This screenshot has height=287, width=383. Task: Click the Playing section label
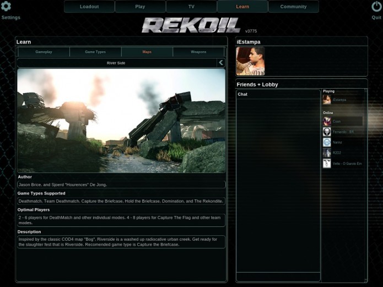(x=328, y=91)
